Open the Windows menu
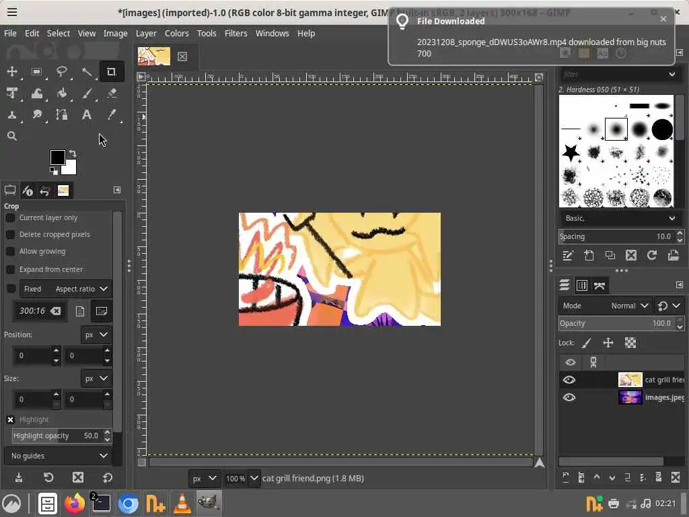This screenshot has width=689, height=517. click(x=272, y=34)
